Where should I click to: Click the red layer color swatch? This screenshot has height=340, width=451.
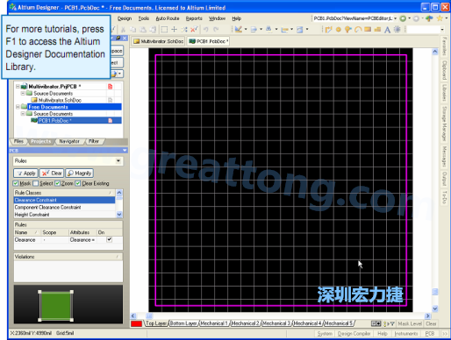(x=137, y=323)
